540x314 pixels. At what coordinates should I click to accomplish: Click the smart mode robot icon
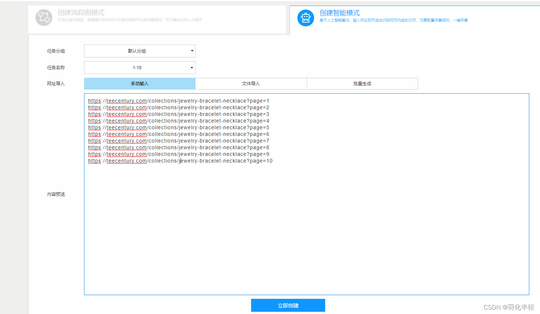click(x=306, y=18)
